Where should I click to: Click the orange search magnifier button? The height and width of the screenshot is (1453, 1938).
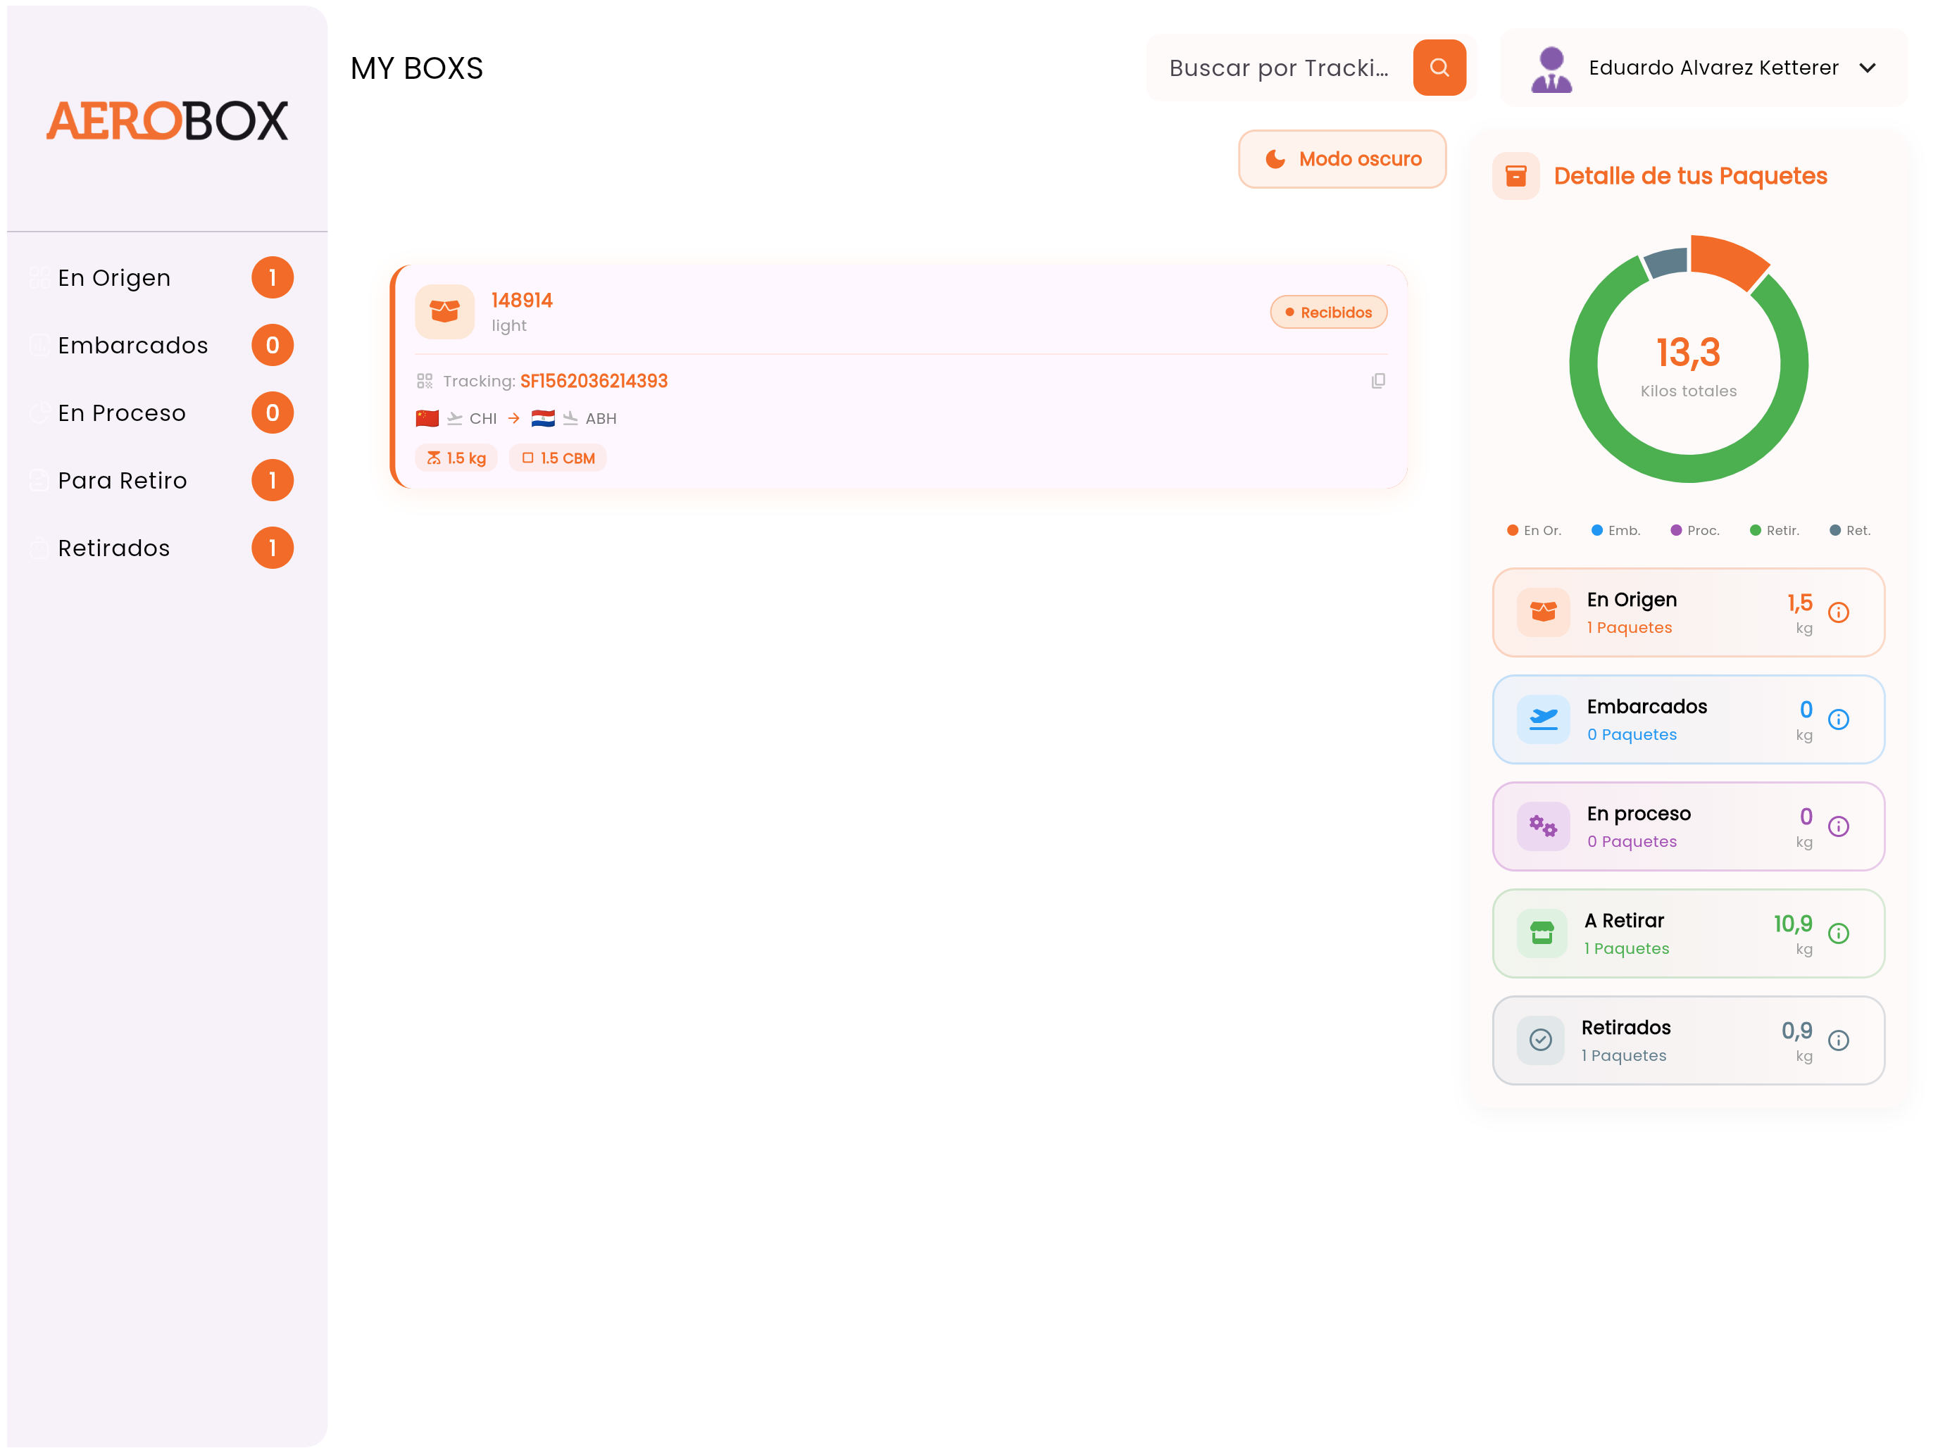[1439, 68]
